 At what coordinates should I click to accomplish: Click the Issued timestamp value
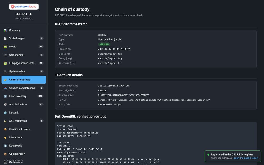point(114,86)
